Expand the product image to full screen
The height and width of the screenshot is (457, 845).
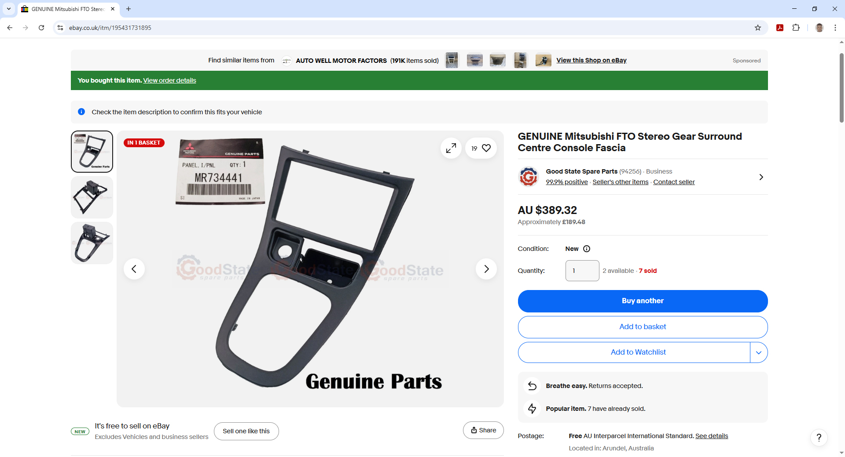click(x=451, y=149)
